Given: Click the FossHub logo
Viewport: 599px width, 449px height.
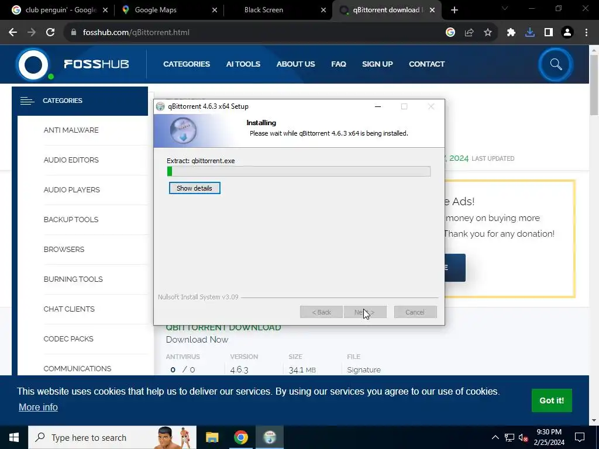Looking at the screenshot, I should tap(73, 64).
